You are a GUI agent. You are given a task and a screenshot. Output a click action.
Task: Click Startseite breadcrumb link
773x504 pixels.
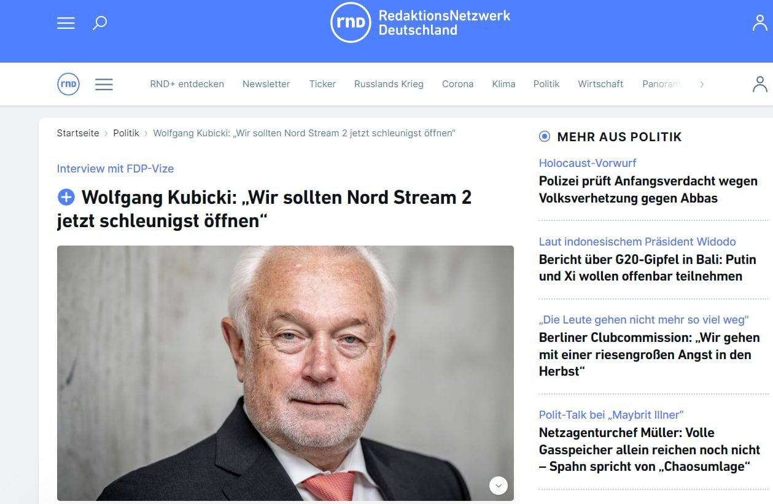point(78,133)
